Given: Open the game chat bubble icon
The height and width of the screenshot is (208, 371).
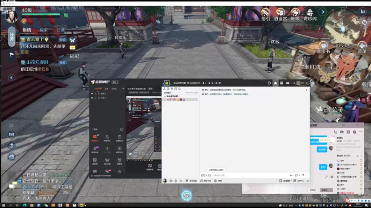Looking at the screenshot, I should click(12, 187).
